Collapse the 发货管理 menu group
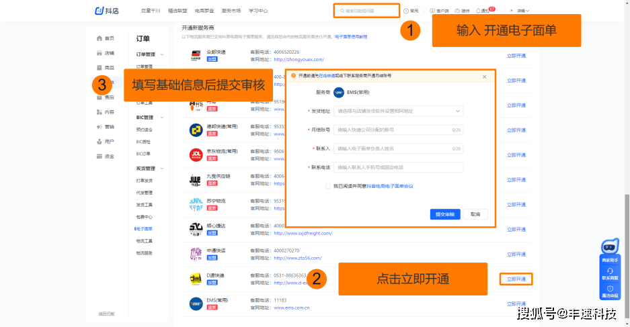The width and height of the screenshot is (630, 327). click(162, 169)
